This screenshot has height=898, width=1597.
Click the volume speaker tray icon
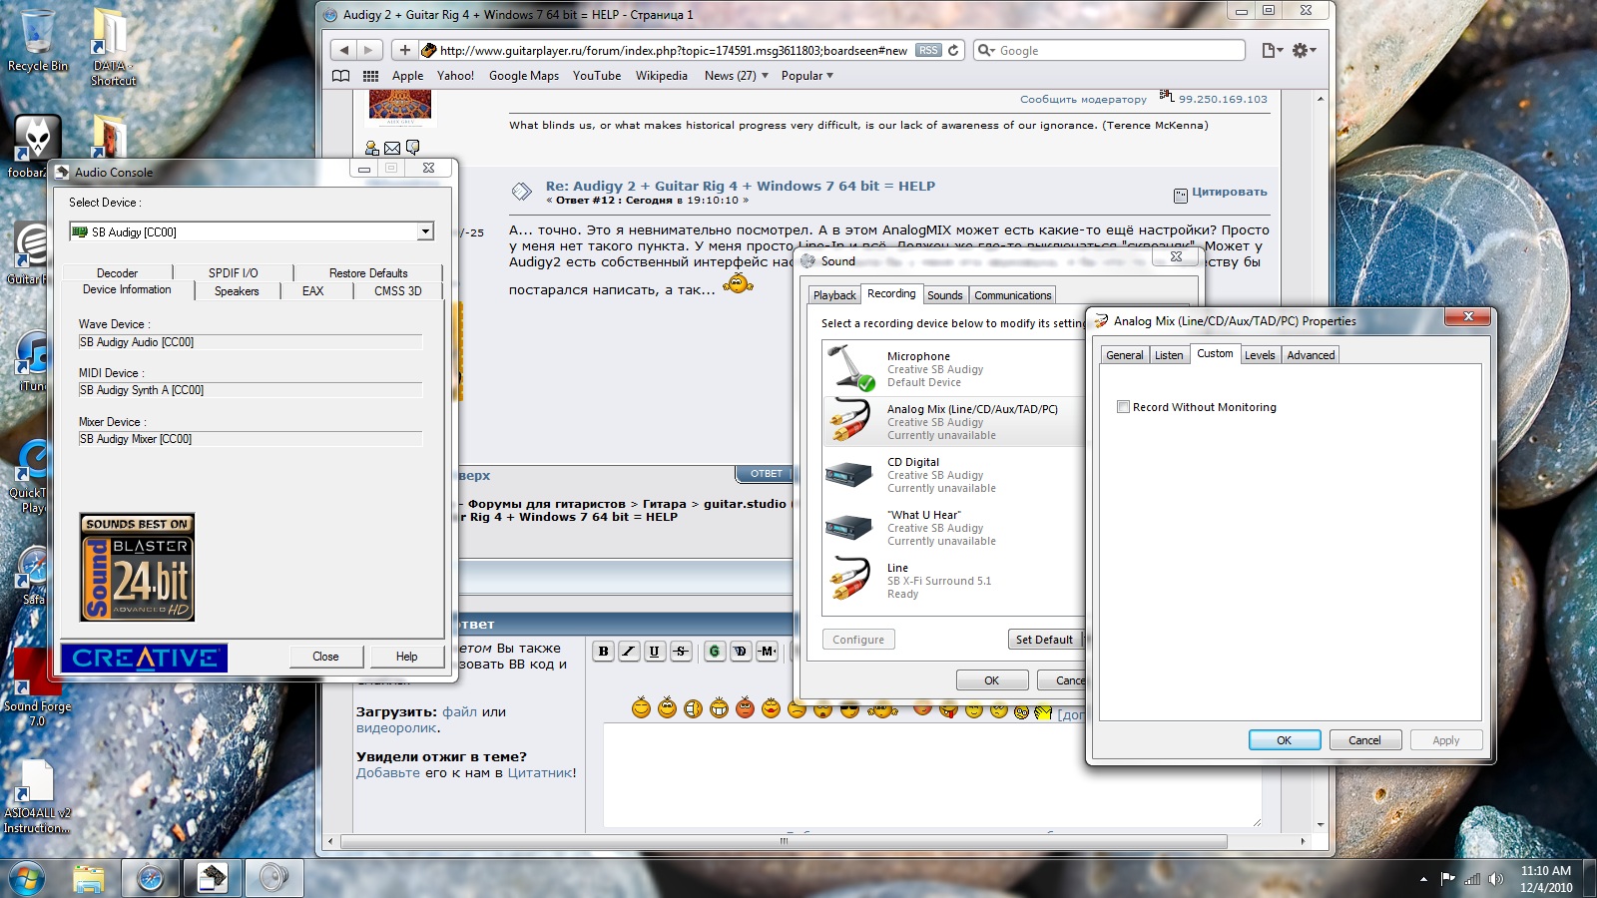click(1494, 879)
